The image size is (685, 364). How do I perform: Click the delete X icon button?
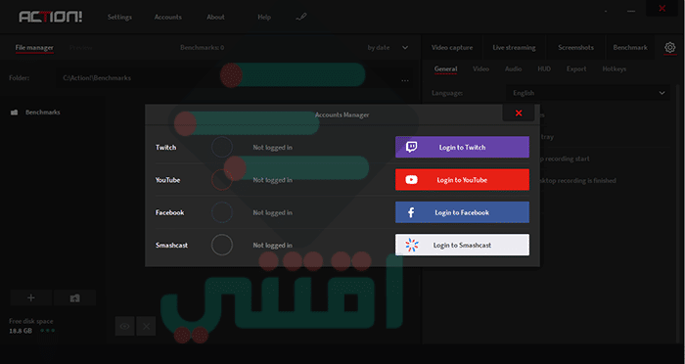coord(146,327)
